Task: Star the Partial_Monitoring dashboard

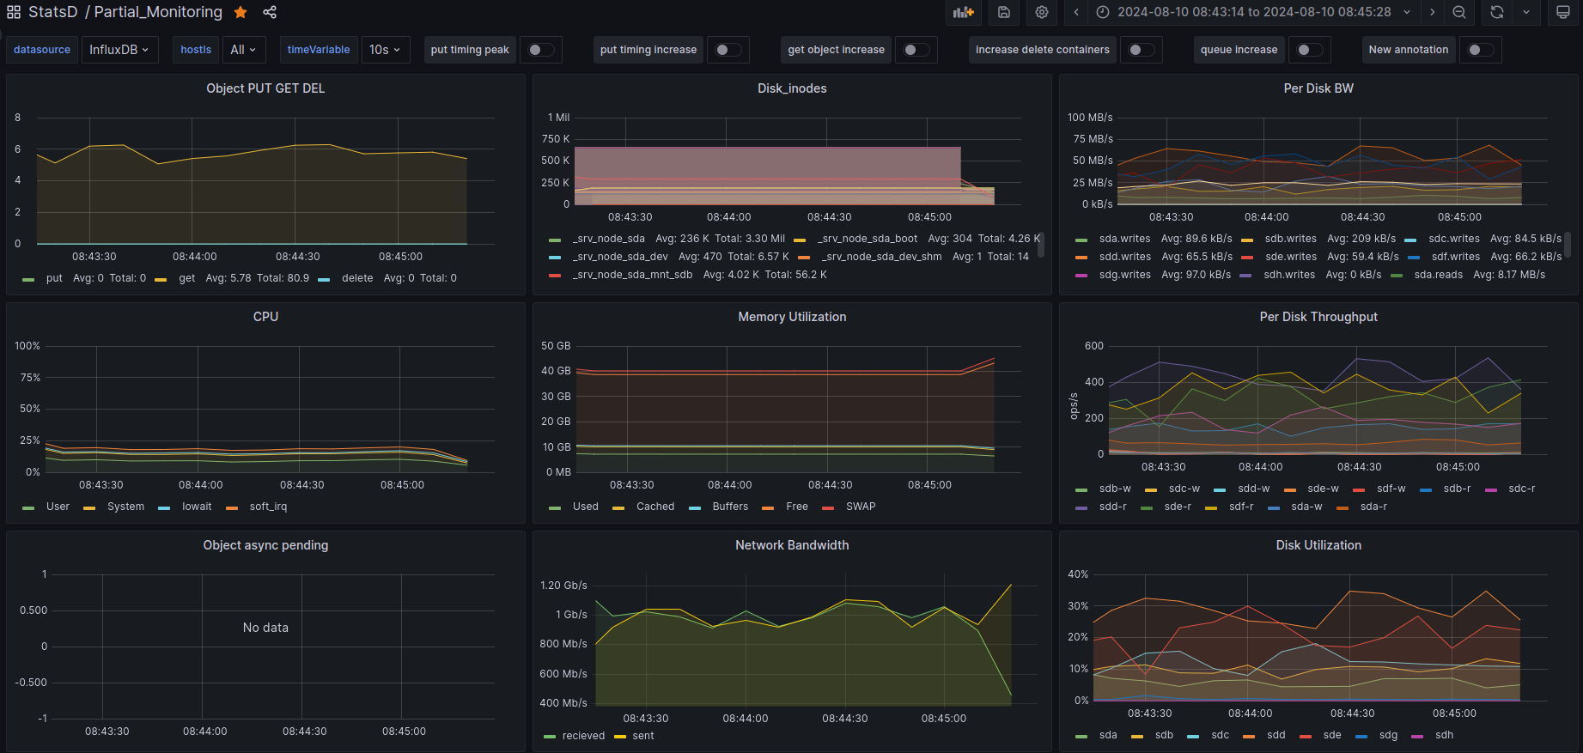Action: [x=240, y=12]
